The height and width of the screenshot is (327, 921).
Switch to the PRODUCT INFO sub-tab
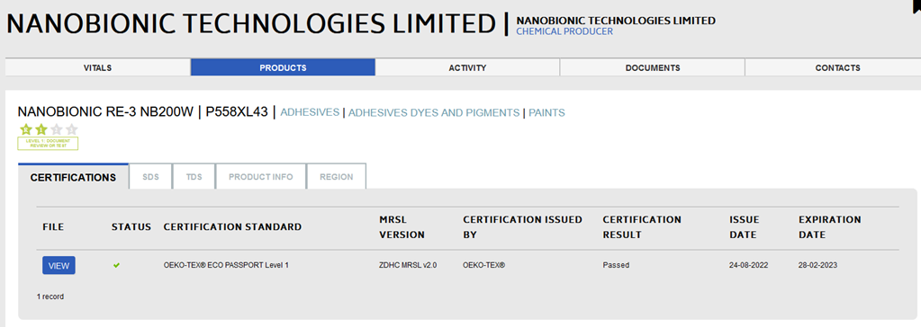(261, 177)
